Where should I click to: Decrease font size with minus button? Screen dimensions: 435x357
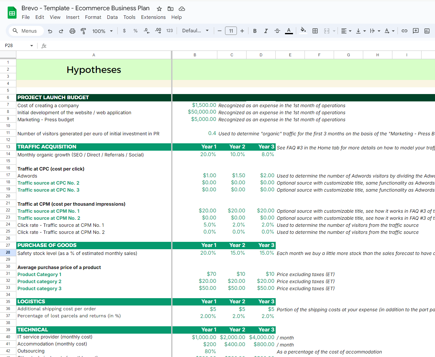tap(220, 31)
